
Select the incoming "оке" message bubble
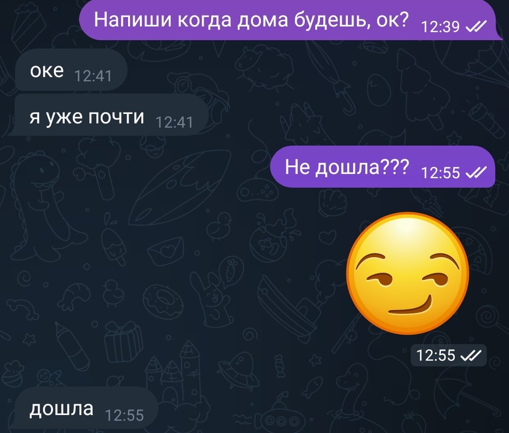click(71, 70)
